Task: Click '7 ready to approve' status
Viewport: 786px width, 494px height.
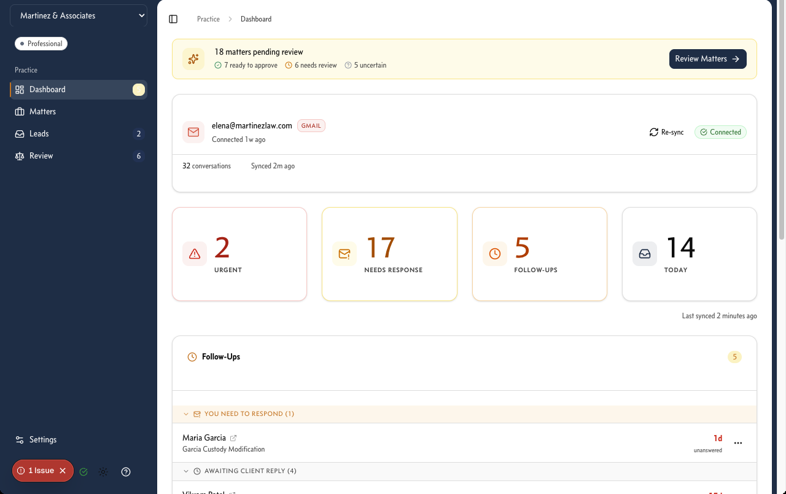Action: (246, 65)
